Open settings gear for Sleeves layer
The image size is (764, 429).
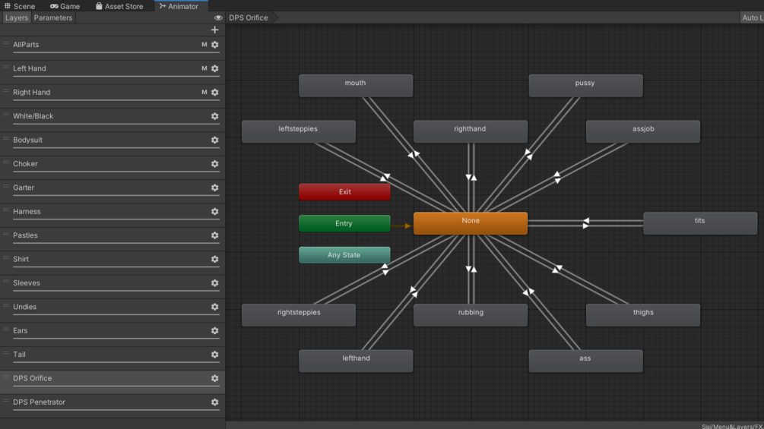[215, 283]
